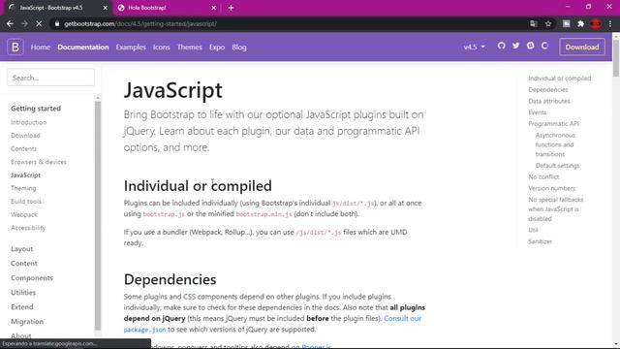Open Introduction in the sidebar
Image resolution: width=620 pixels, height=349 pixels.
pos(28,122)
